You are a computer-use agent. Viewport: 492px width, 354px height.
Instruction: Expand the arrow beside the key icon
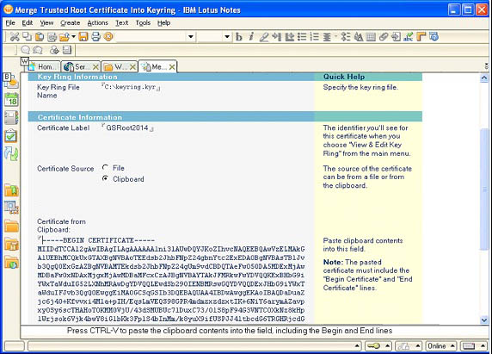[388, 346]
